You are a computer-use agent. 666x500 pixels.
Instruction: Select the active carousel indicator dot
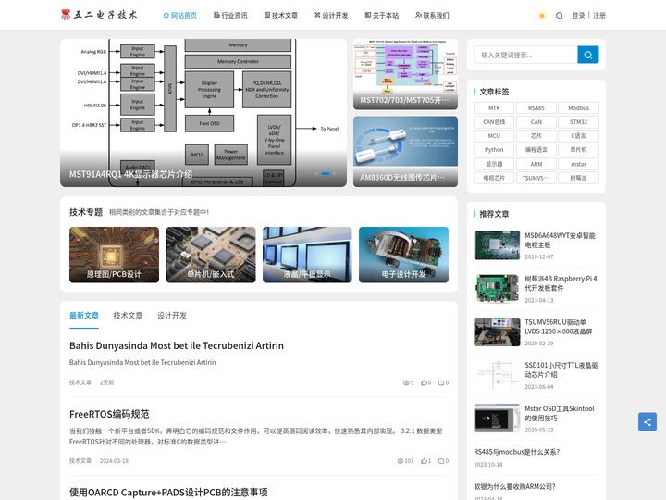coord(326,173)
